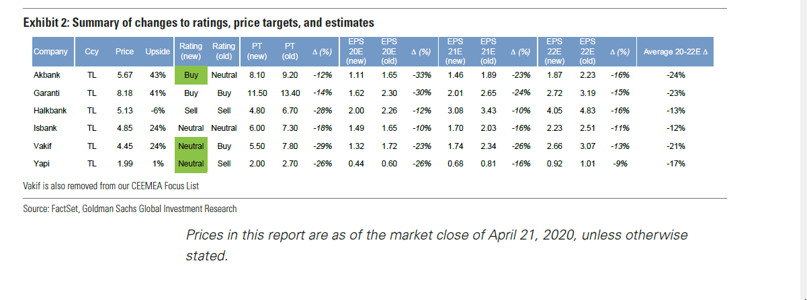
Task: Select the Akbank company name
Action: pyautogui.click(x=47, y=75)
